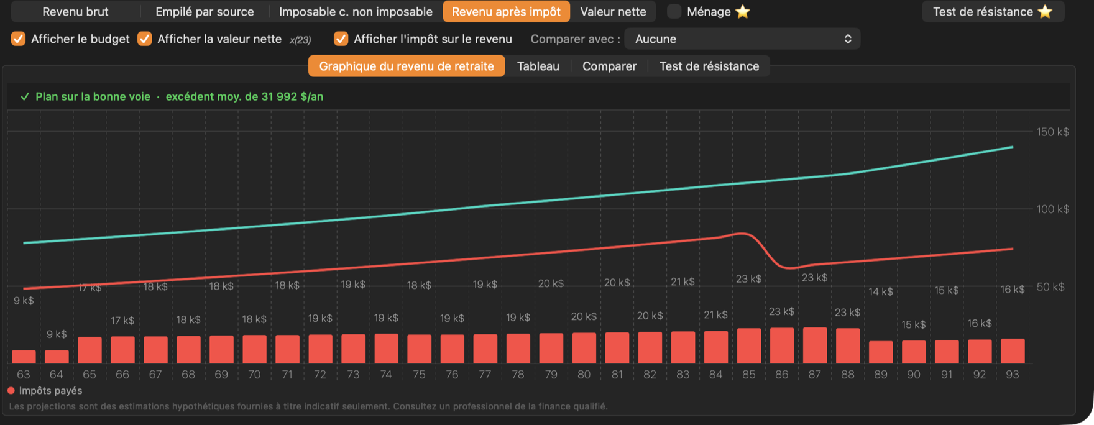Click the Plan sur la bonne voie status text
Viewport: 1094px width, 425px height.
[x=93, y=97]
